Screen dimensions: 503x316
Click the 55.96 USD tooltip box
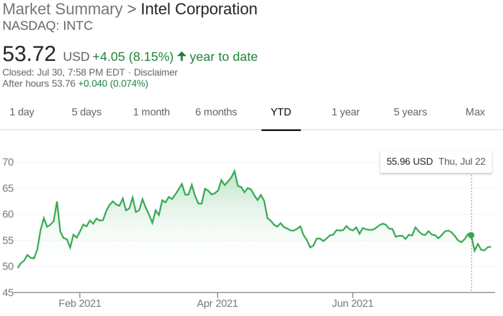436,162
